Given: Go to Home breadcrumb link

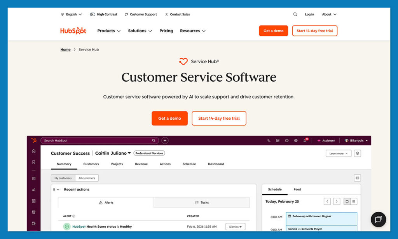Looking at the screenshot, I should (65, 49).
